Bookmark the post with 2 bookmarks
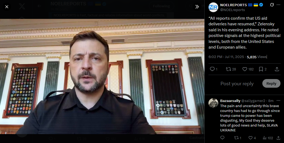 pos(263,69)
